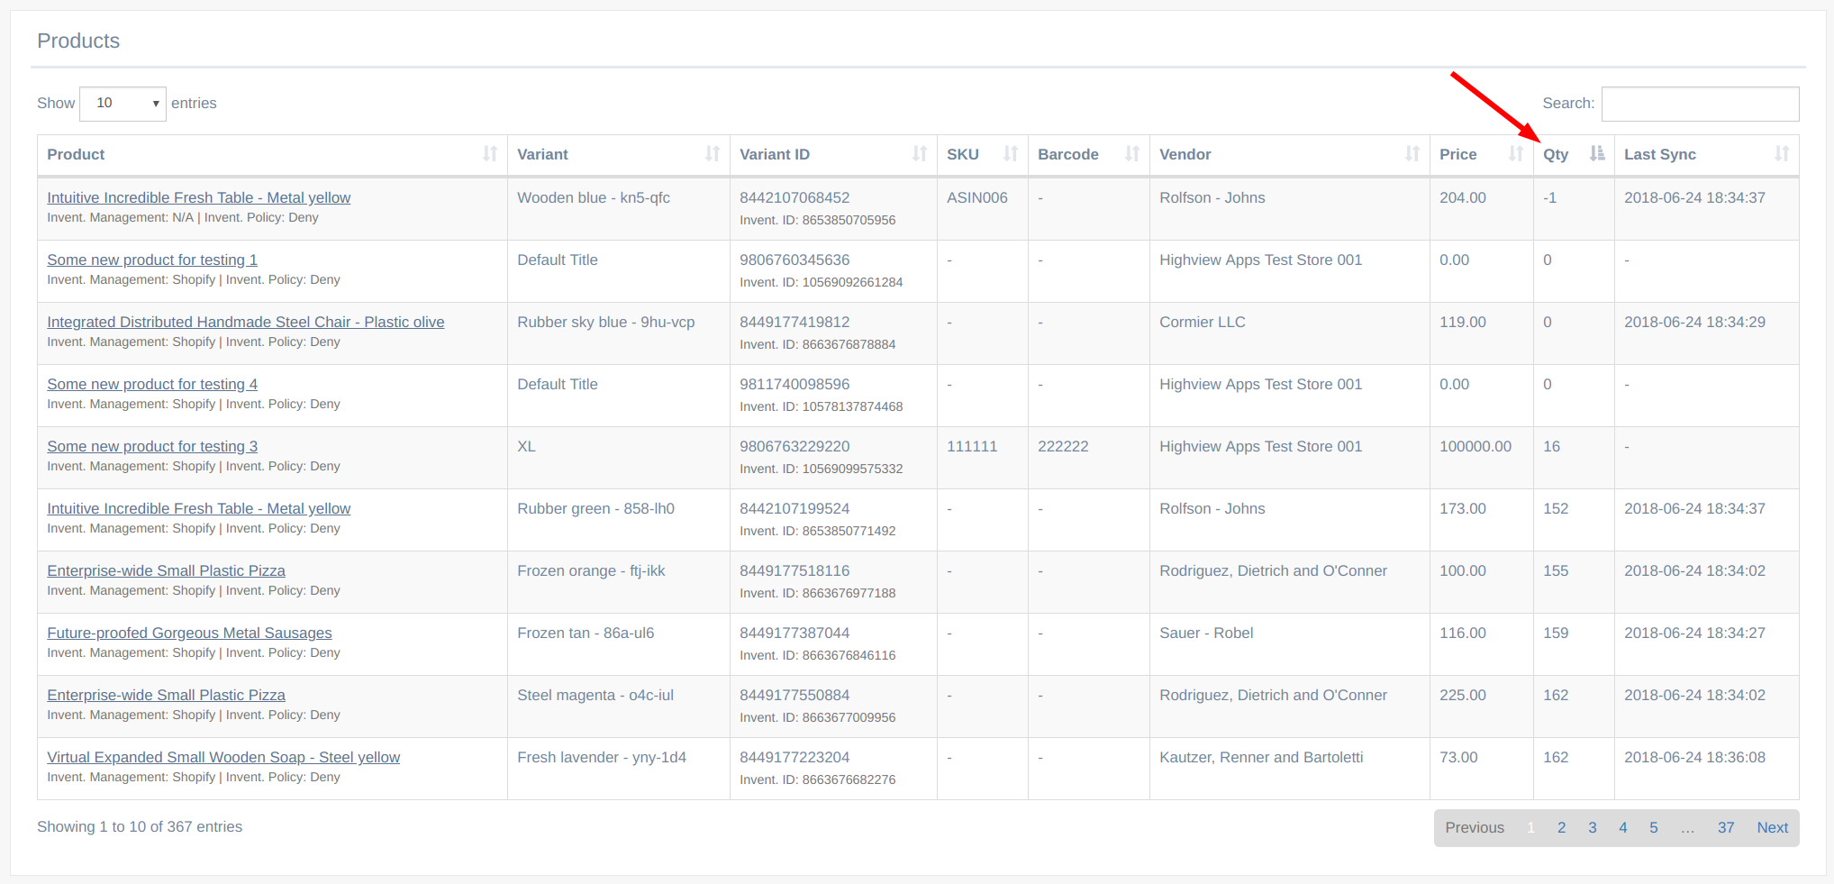Select variant Rubber sky blue - 9hu-vcp
This screenshot has height=884, width=1834.
pos(605,322)
